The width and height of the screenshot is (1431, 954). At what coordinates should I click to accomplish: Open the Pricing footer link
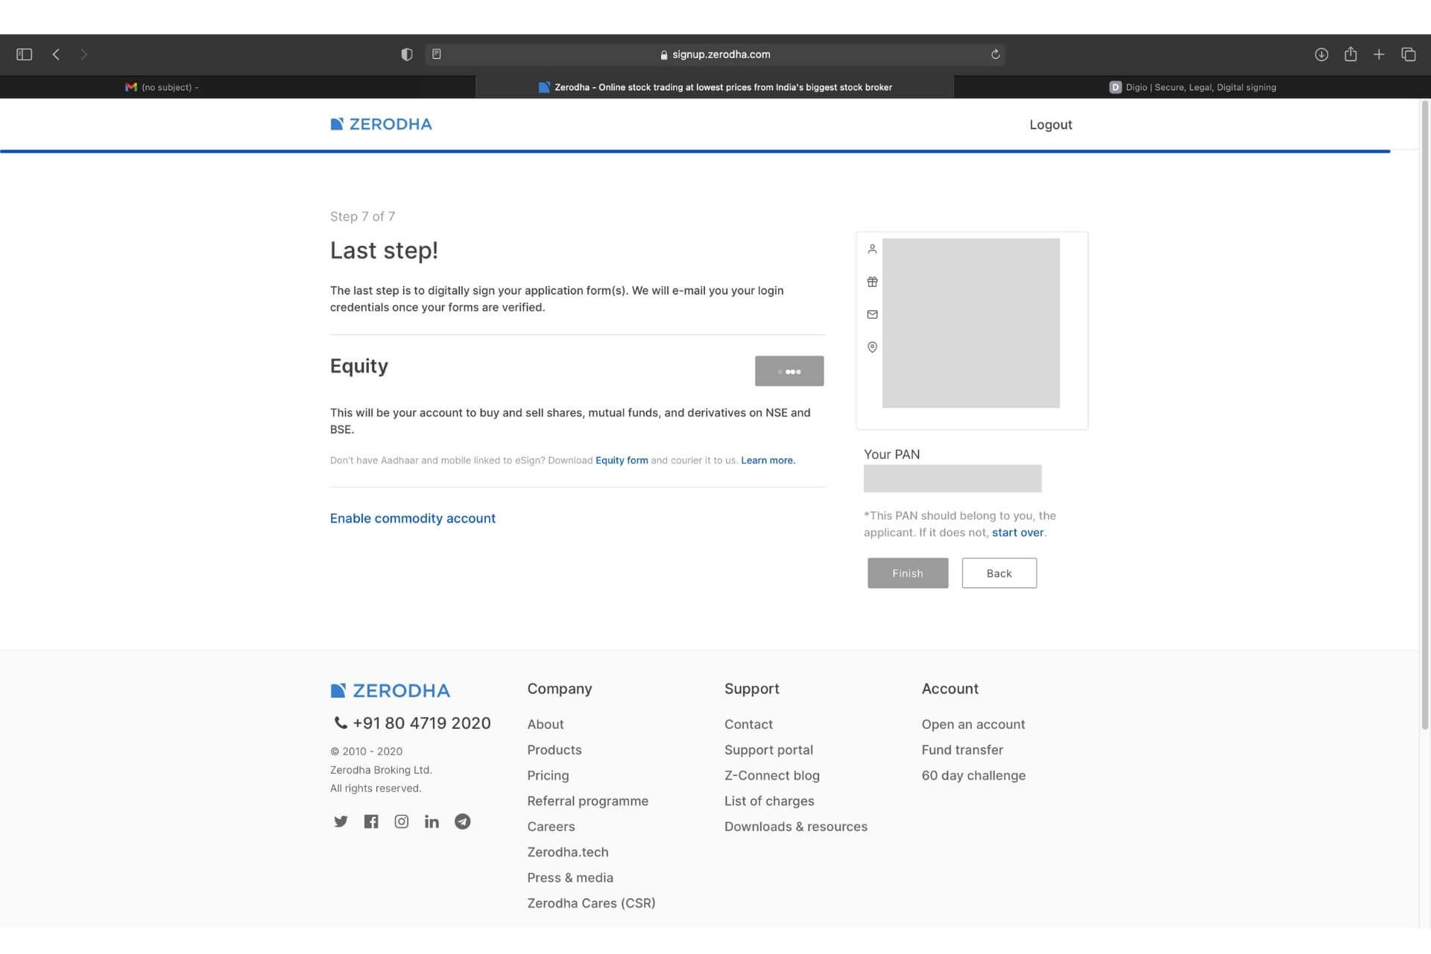tap(548, 775)
